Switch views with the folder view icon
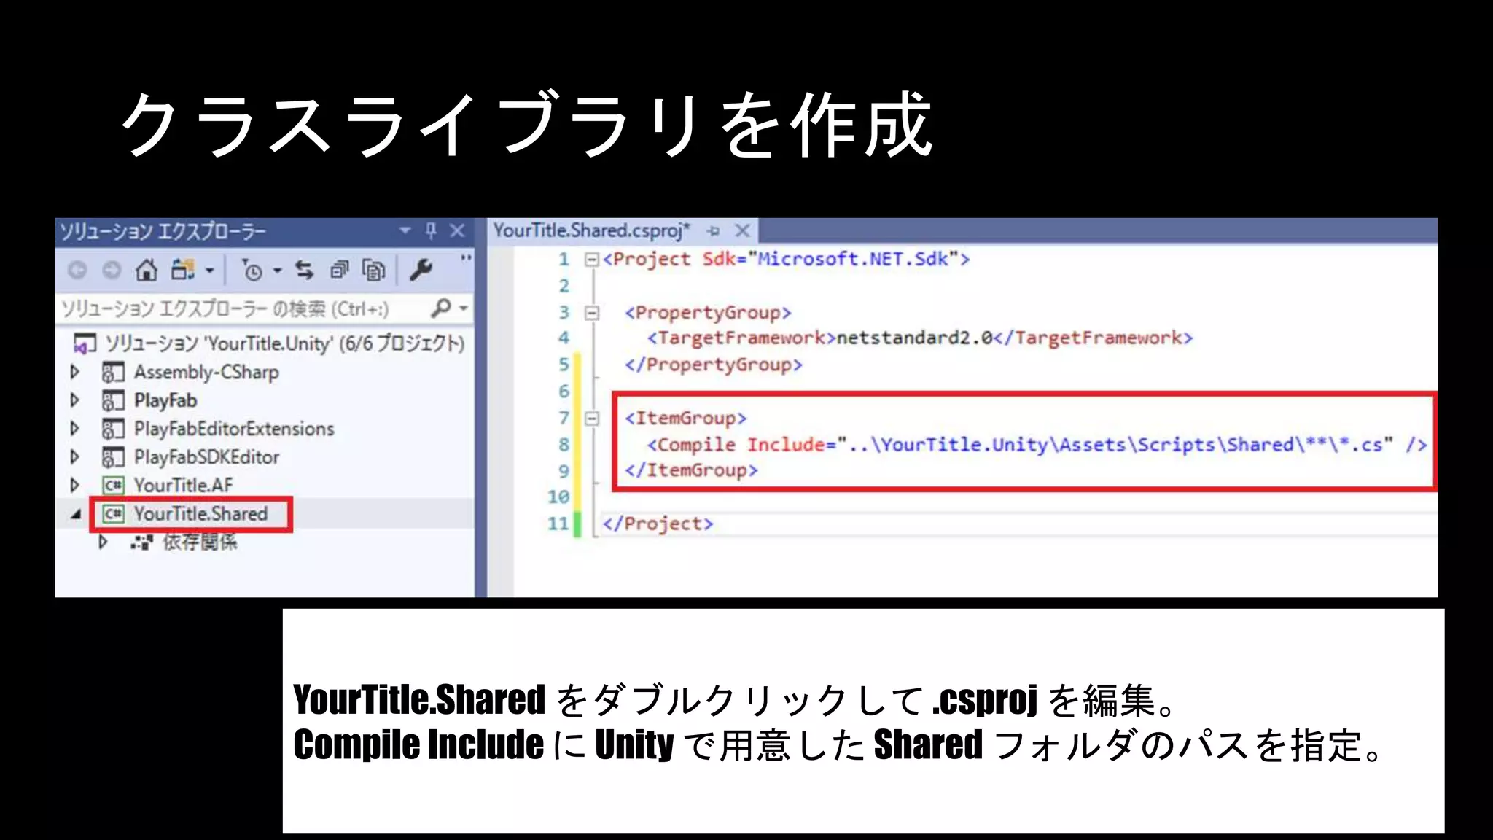The width and height of the screenshot is (1493, 840). click(183, 271)
